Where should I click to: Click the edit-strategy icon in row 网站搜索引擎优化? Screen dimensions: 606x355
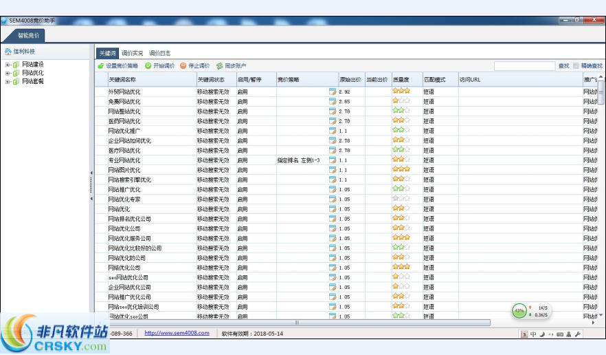[333, 180]
